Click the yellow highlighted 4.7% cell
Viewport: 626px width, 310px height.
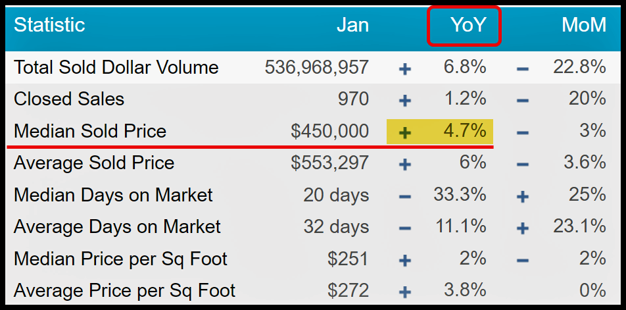click(x=464, y=130)
